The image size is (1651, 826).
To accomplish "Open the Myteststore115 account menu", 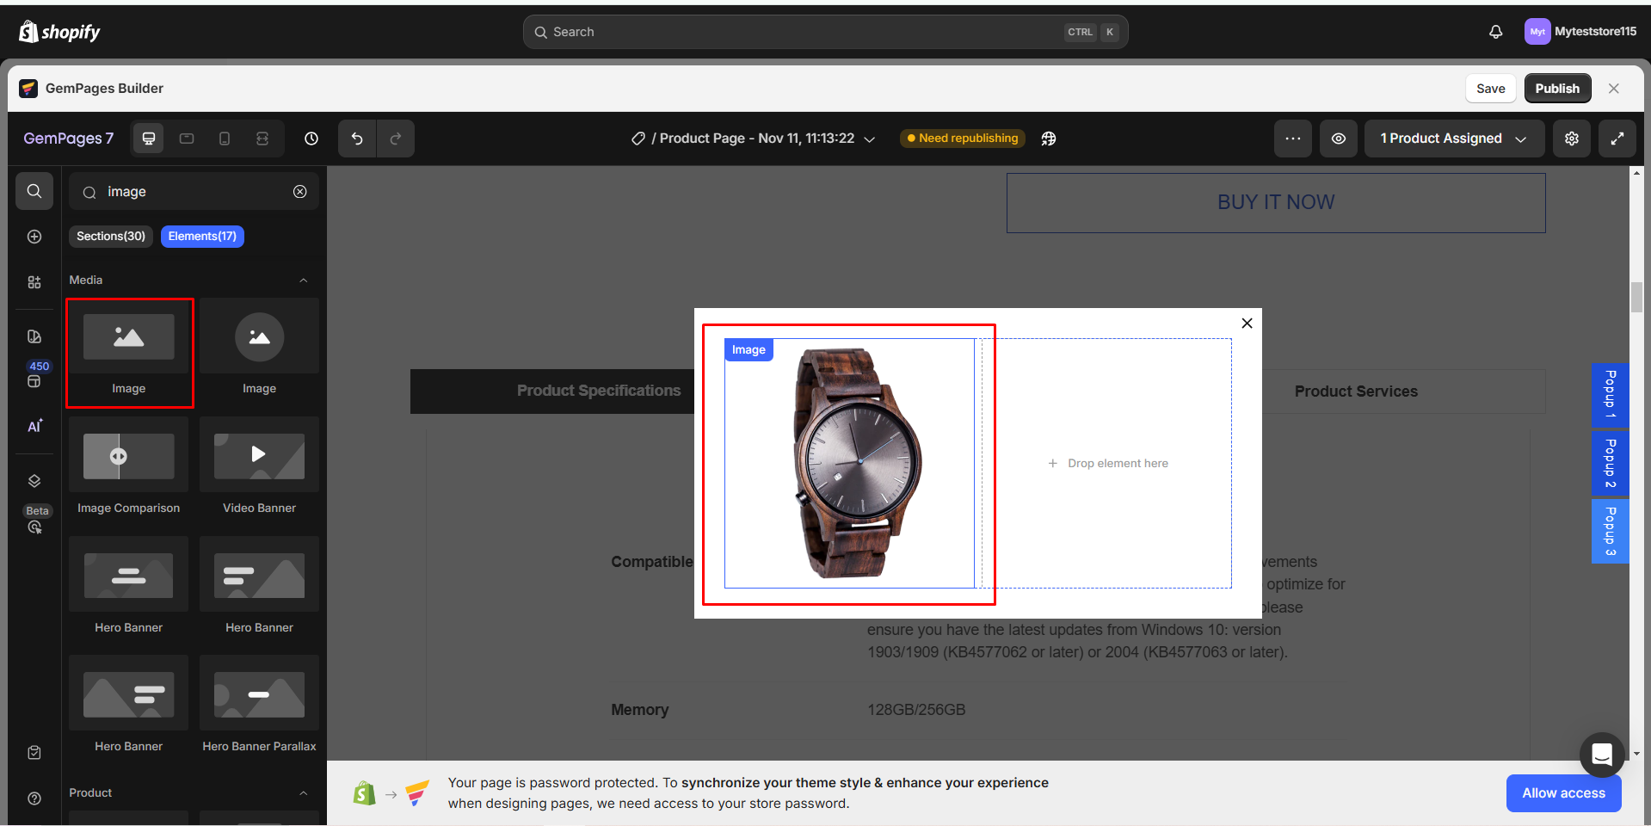I will click(x=1581, y=32).
